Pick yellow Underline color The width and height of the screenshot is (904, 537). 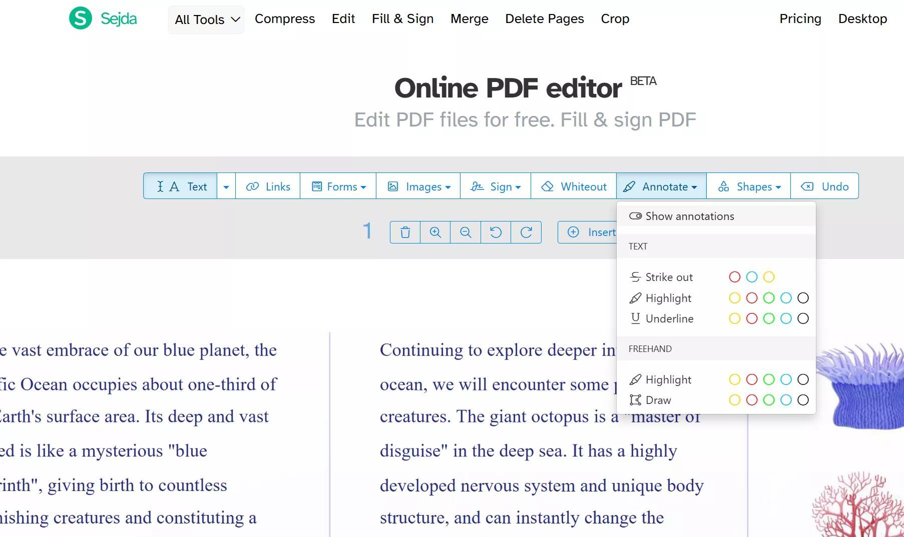point(735,318)
